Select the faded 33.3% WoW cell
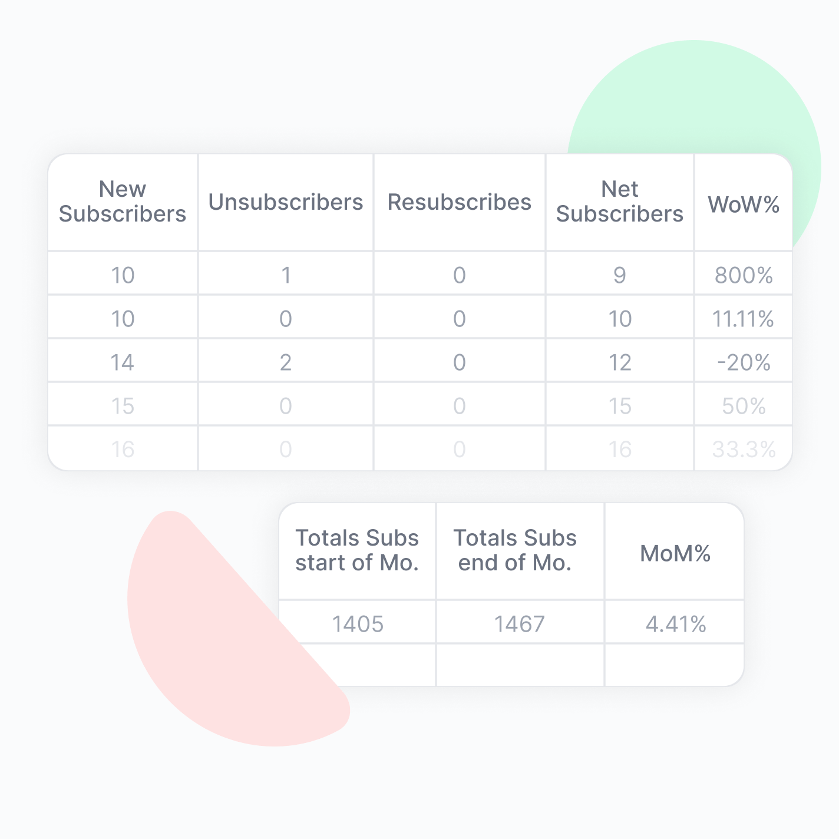Screen dimensions: 839x839 click(x=744, y=450)
